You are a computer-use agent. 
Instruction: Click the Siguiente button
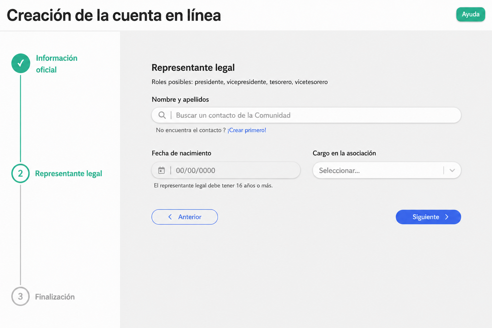click(428, 217)
